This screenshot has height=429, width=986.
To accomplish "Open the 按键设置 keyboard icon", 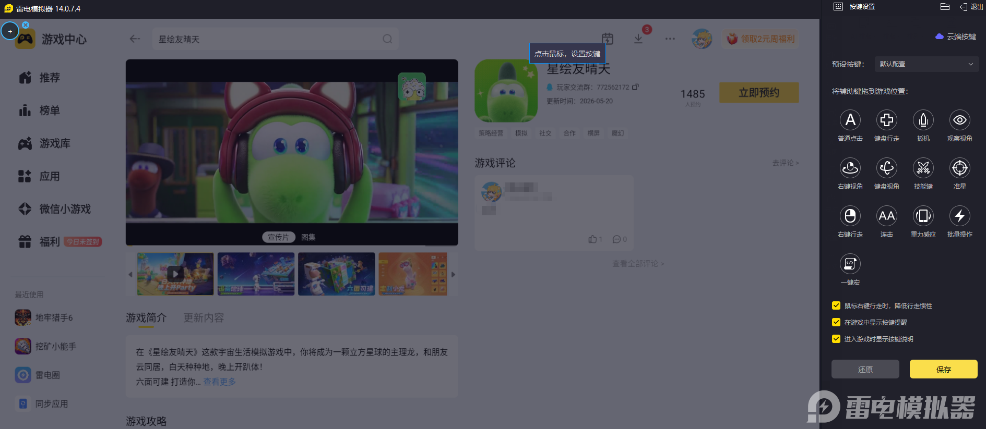I will coord(838,7).
